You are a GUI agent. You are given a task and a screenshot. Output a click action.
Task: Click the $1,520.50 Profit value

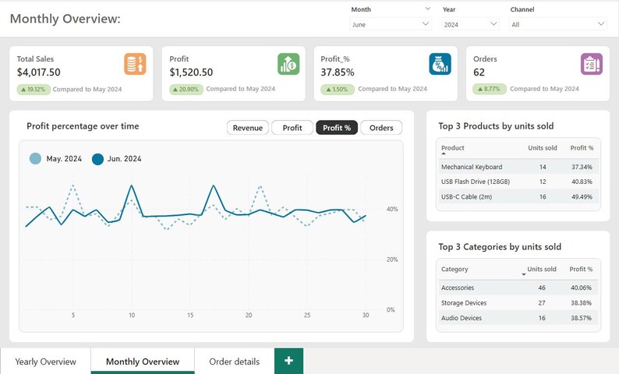(191, 72)
